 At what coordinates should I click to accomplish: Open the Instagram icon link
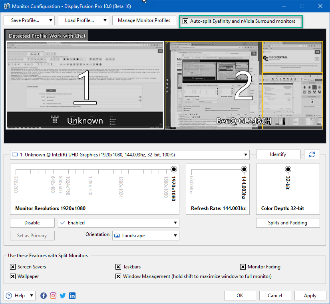[53, 296]
